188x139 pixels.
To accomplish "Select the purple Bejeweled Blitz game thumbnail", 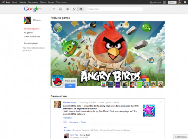I will (118, 85).
